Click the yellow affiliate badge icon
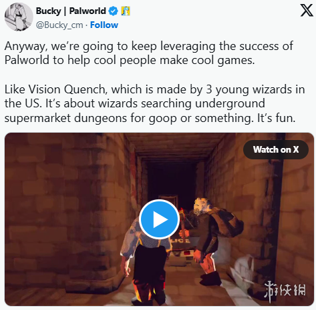316x310 pixels. [x=126, y=11]
